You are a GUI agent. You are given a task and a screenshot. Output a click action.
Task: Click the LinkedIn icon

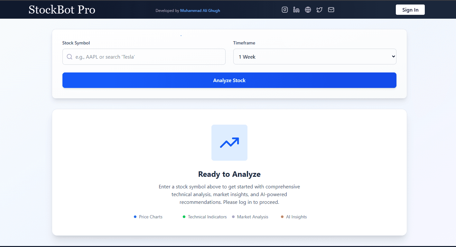coord(296,10)
